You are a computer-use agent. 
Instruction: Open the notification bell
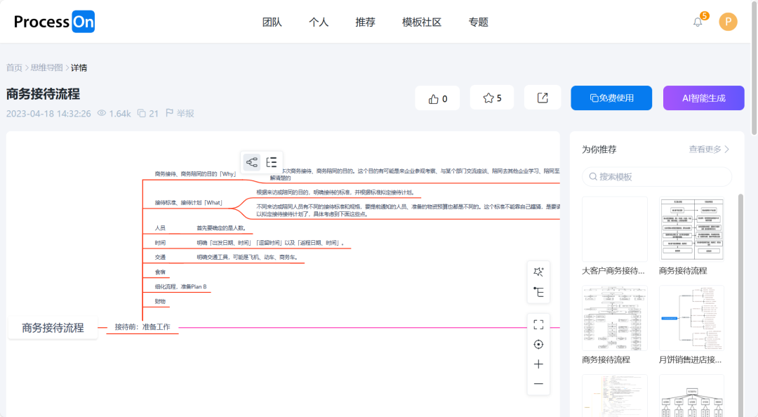tap(698, 22)
